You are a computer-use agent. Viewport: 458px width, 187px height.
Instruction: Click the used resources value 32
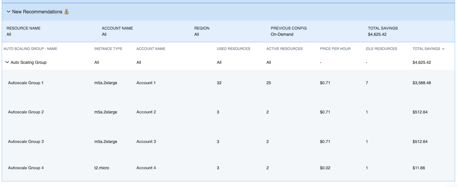point(219,83)
